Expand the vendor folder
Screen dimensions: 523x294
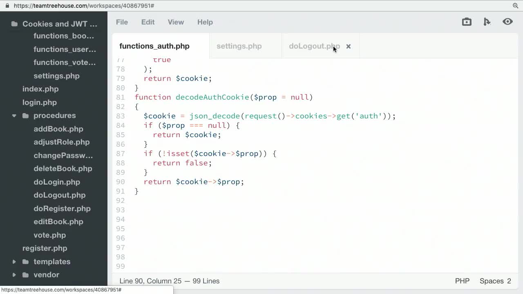[x=14, y=275]
